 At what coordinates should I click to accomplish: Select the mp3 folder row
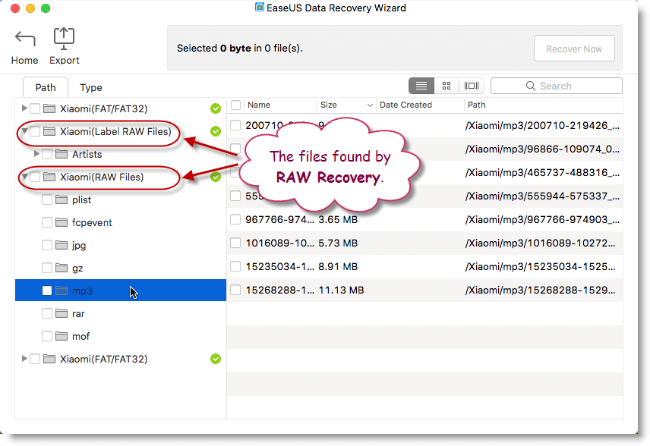click(121, 291)
